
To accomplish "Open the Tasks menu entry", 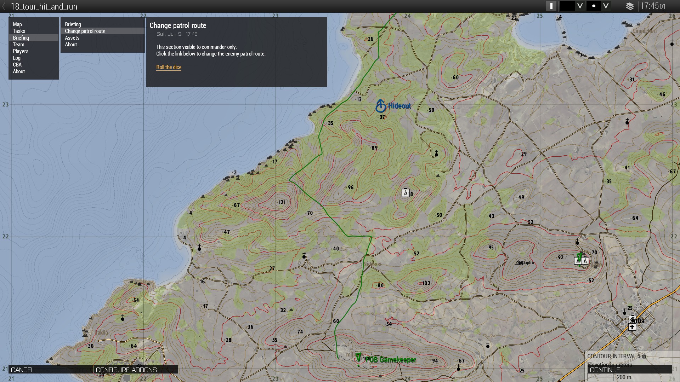I will pos(19,31).
